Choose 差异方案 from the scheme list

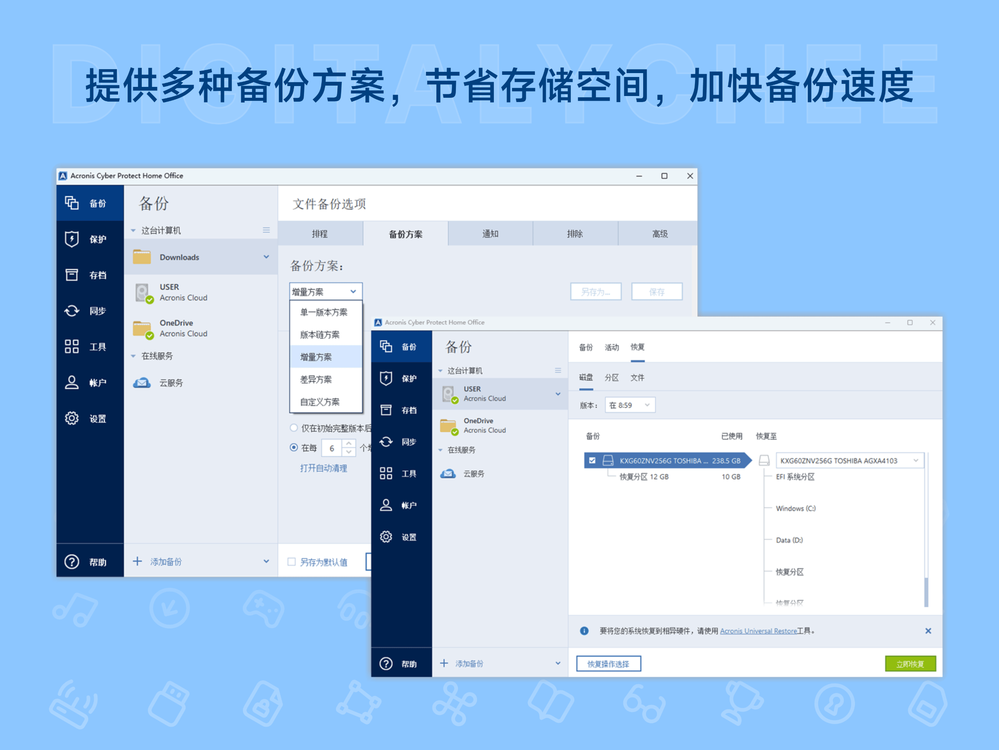tap(315, 379)
